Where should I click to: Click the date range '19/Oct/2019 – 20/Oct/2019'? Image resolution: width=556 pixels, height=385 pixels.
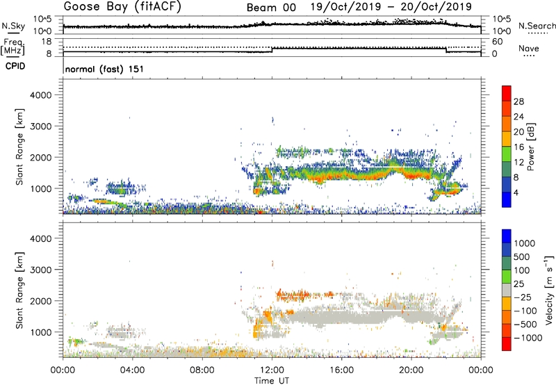[x=391, y=7]
